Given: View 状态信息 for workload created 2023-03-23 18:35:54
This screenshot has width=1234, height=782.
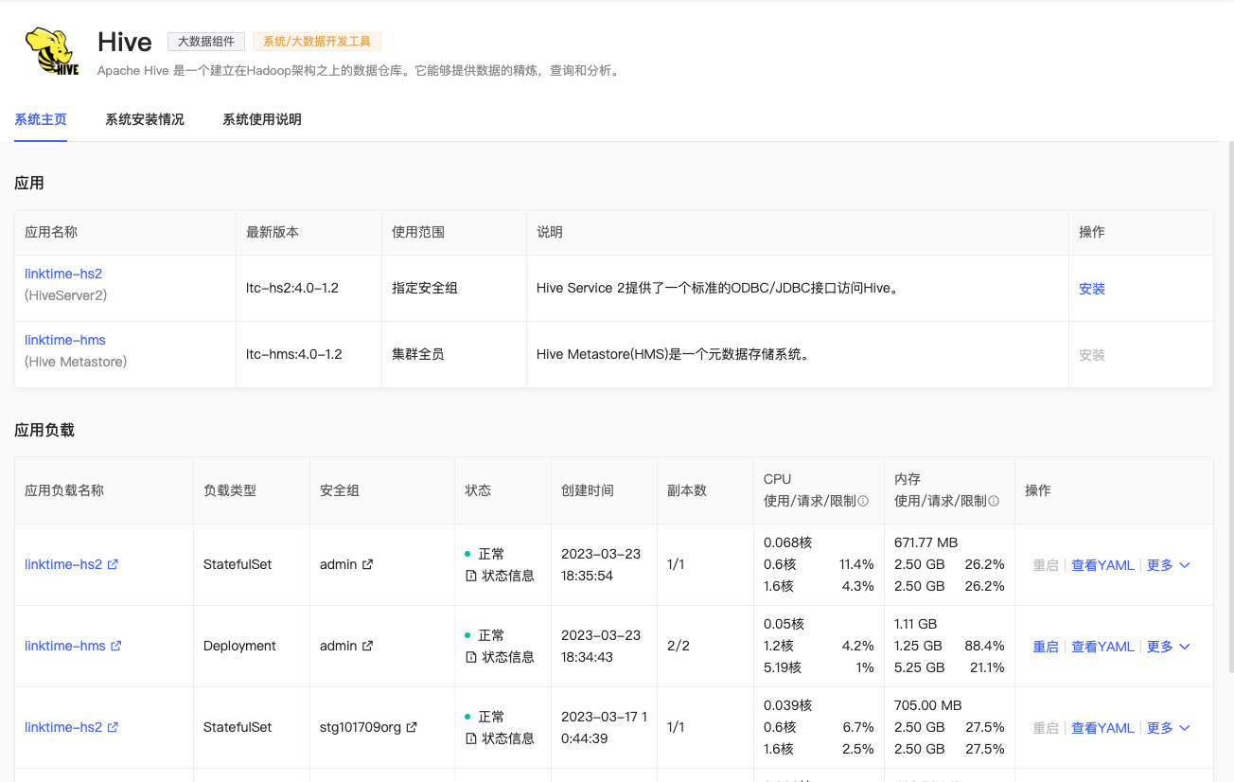Looking at the screenshot, I should (500, 576).
